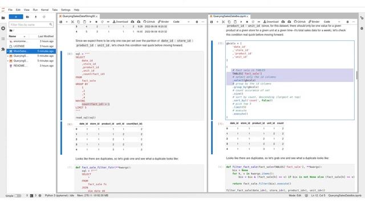
Task: Click the Upload Files icon in file browser
Action: click(35, 17)
